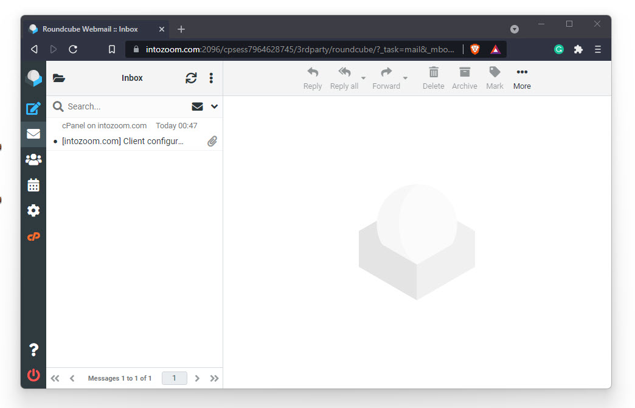Click the Reply all button

[344, 78]
